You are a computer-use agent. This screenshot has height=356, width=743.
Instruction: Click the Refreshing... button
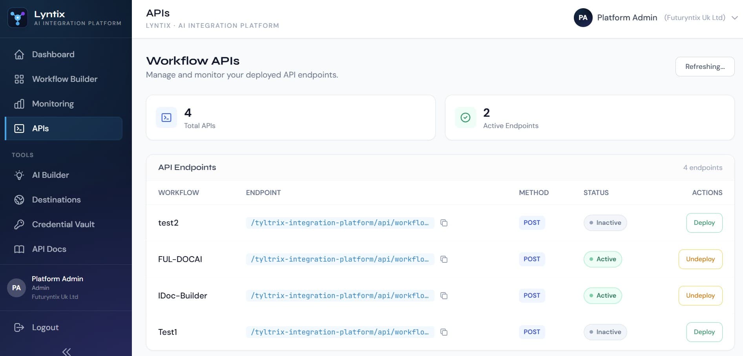(705, 67)
